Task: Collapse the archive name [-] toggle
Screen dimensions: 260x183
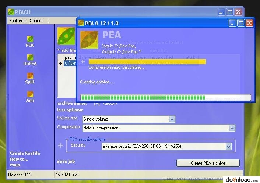Action: point(97,104)
